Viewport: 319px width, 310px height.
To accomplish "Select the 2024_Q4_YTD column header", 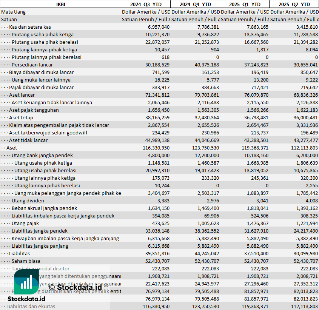I will point(195,4).
